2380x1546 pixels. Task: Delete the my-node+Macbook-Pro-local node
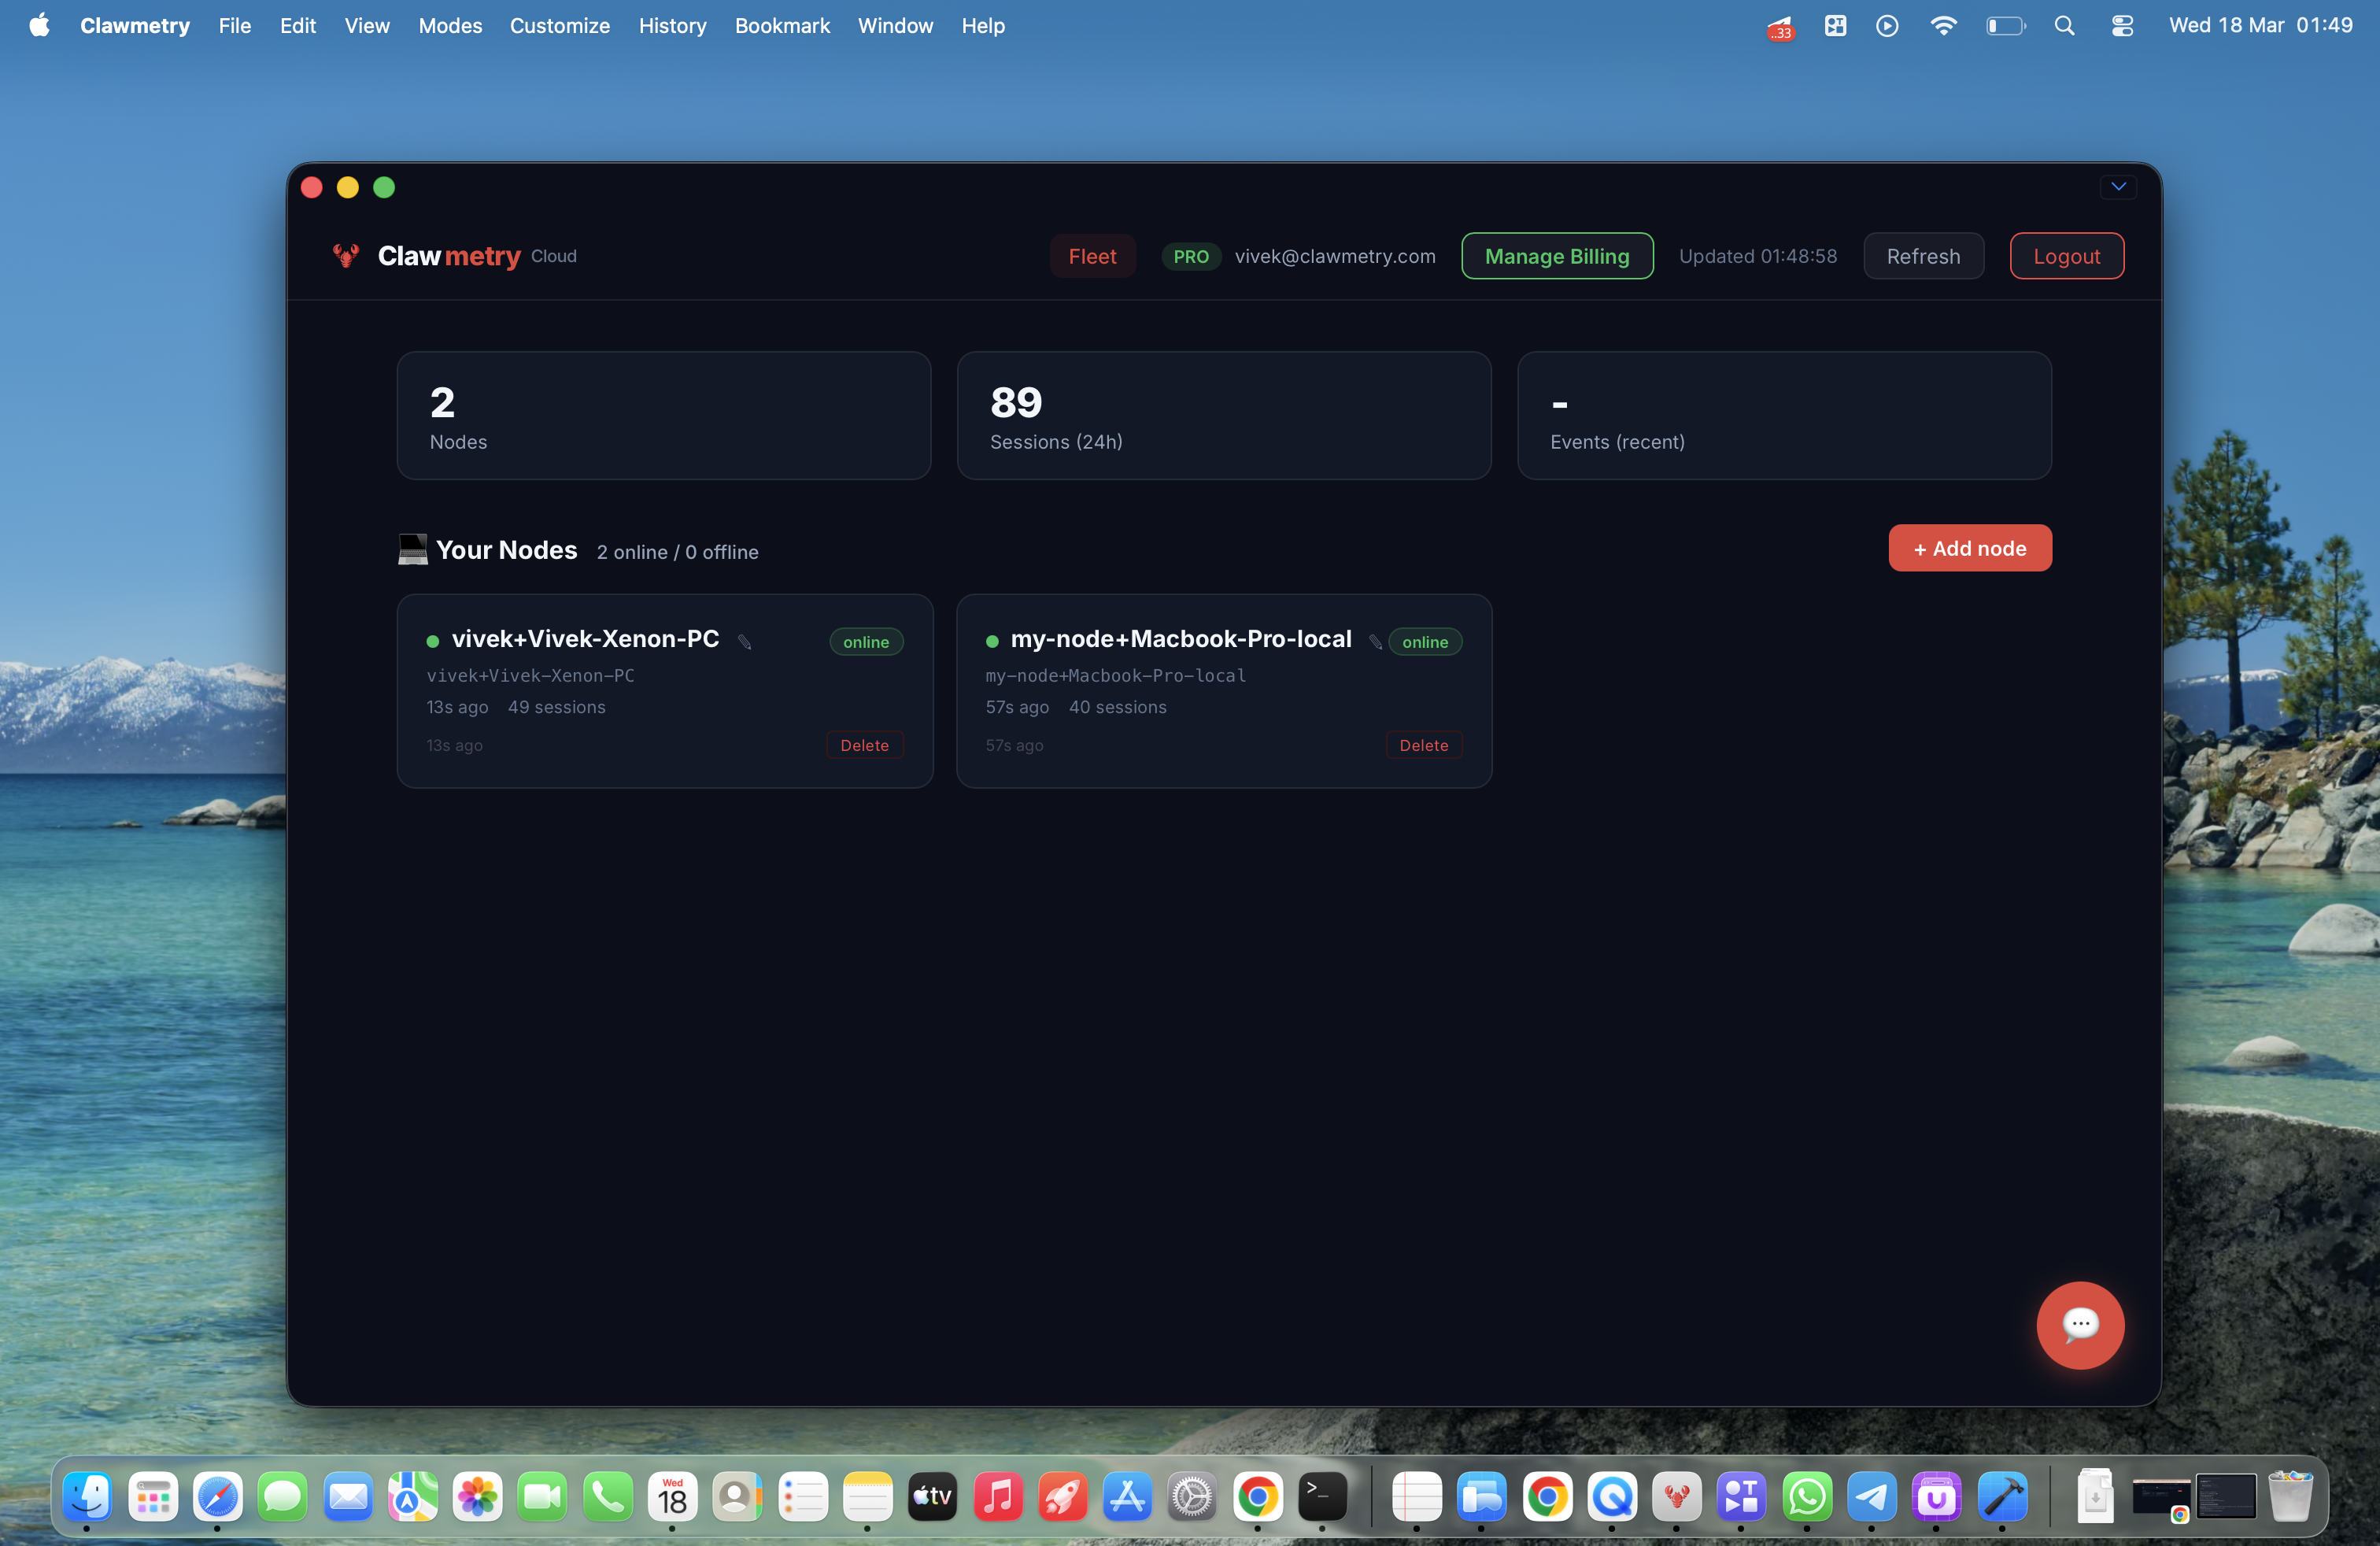[x=1423, y=745]
